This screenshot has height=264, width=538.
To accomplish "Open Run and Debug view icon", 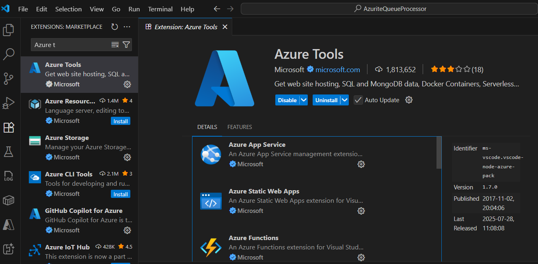I will tap(9, 103).
